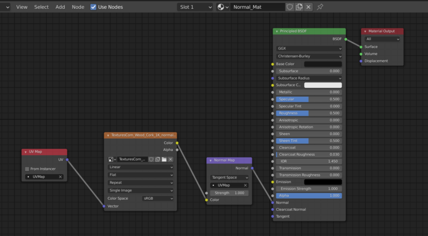Click the texture Color output socket
The width and height of the screenshot is (428, 236).
177,143
